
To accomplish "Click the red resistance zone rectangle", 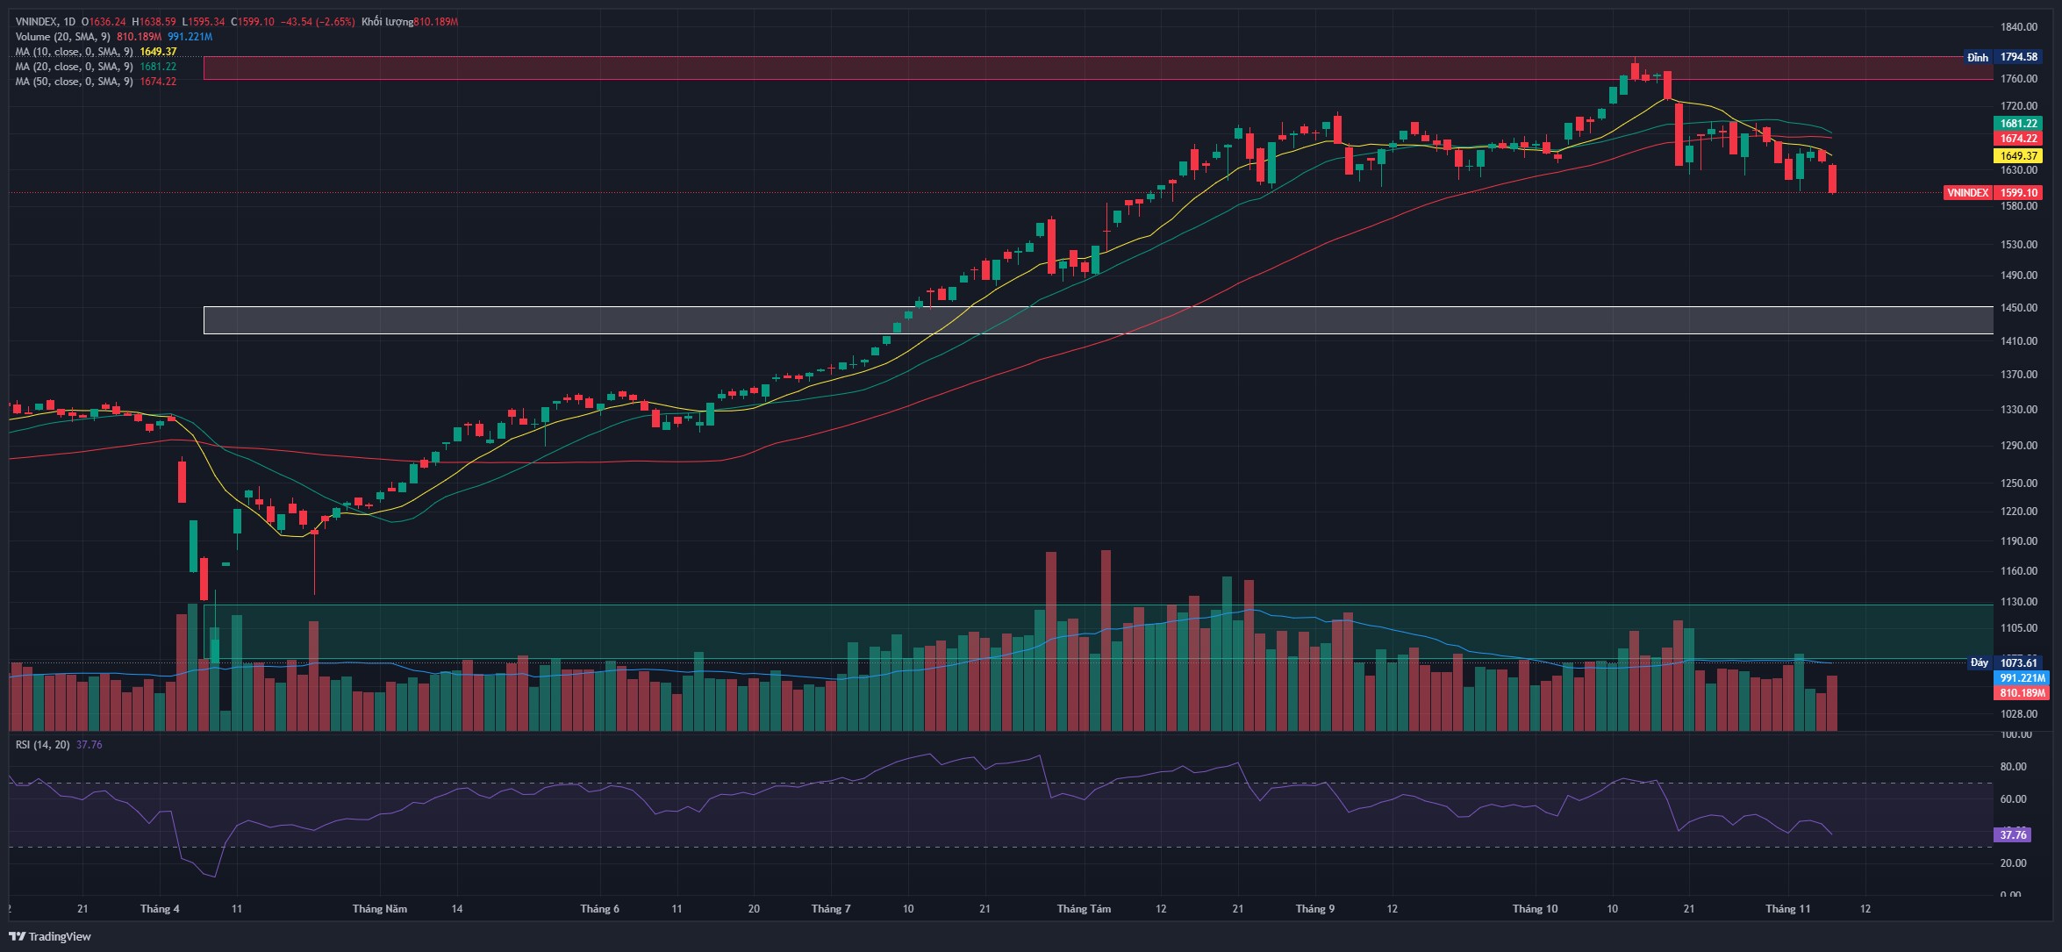I will [x=877, y=68].
